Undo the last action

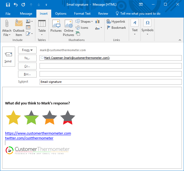pyautogui.click(x=15, y=5)
